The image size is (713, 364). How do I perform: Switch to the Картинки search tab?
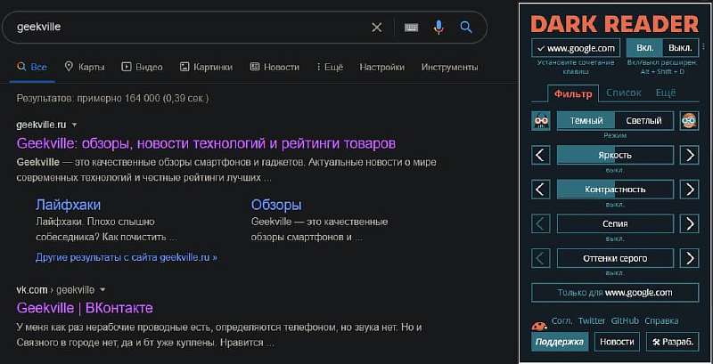click(206, 67)
